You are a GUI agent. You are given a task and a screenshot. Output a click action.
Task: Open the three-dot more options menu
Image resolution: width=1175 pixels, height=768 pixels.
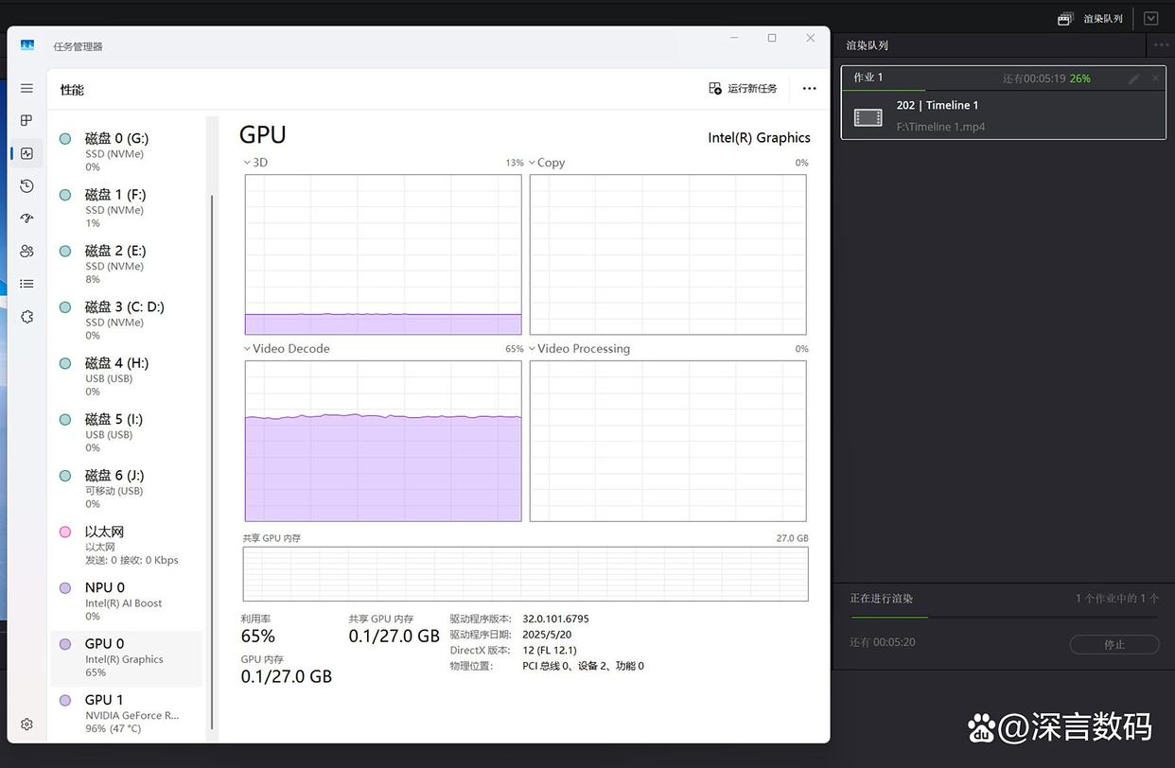(809, 88)
